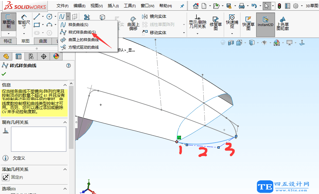This screenshot has width=319, height=194.
Task: Open the spline tool flyout arrow
Action: pos(68,16)
